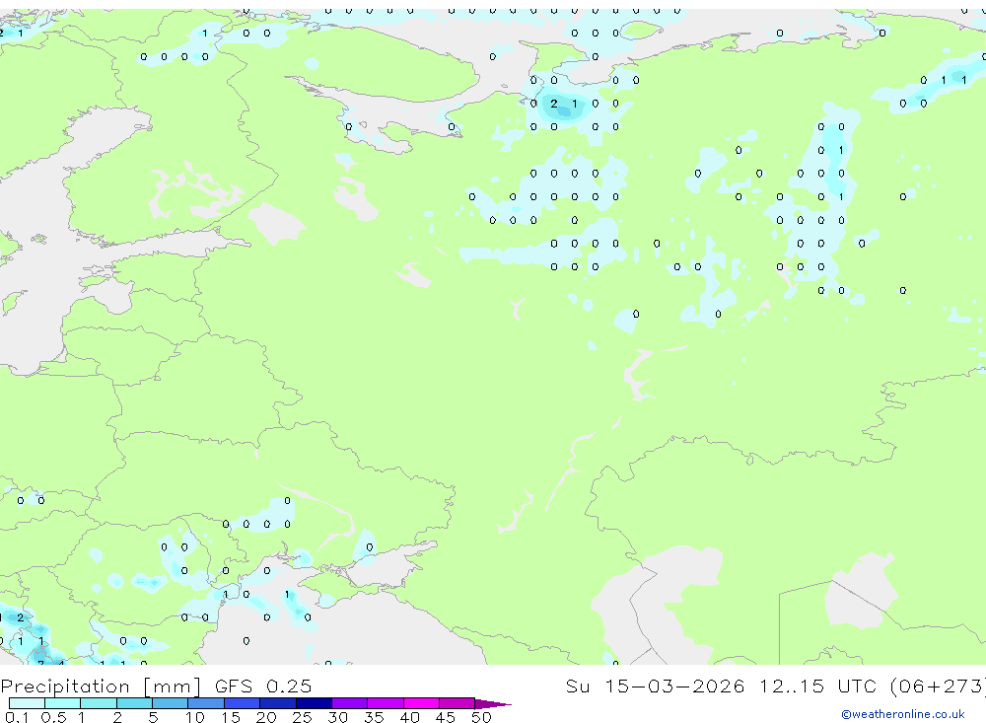Click the '40' legend scale label
This screenshot has height=723, width=986.
[x=409, y=717]
